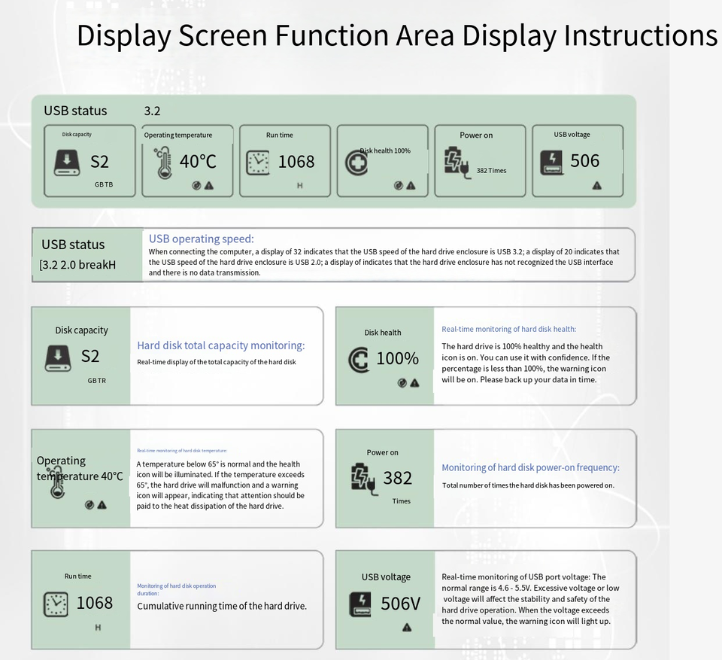Image resolution: width=722 pixels, height=660 pixels.
Task: Click the warning triangle in Operating temperature explanation card
Action: [102, 505]
